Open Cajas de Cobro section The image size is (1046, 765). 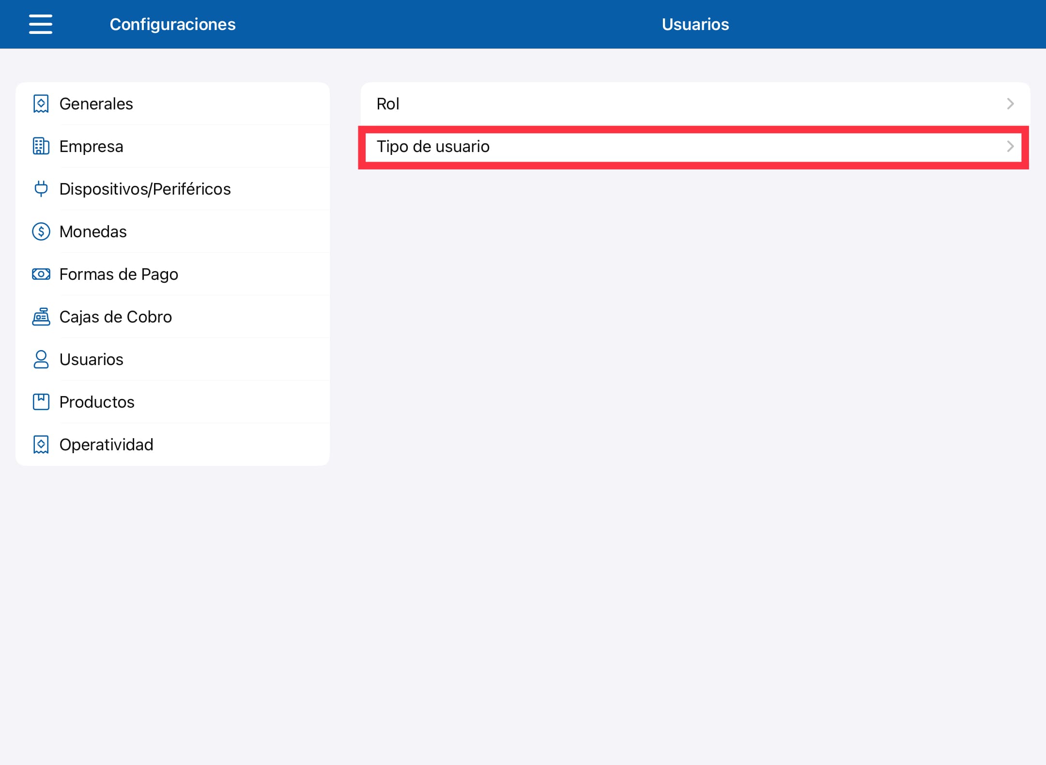173,317
